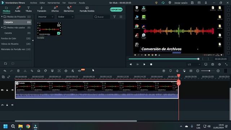Click the render preview icon

pyautogui.click(x=164, y=71)
